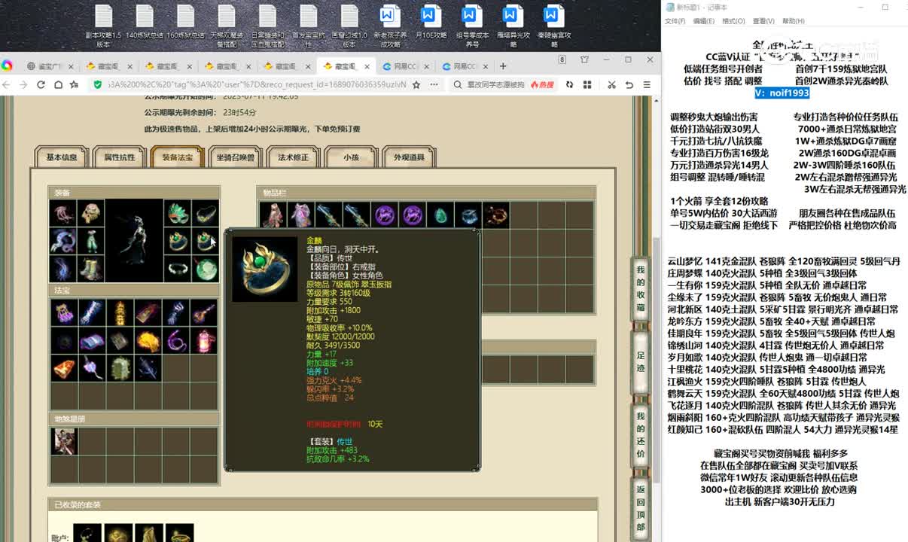908x542 pixels.
Task: Open the browser hamburger main menu
Action: tap(647, 84)
